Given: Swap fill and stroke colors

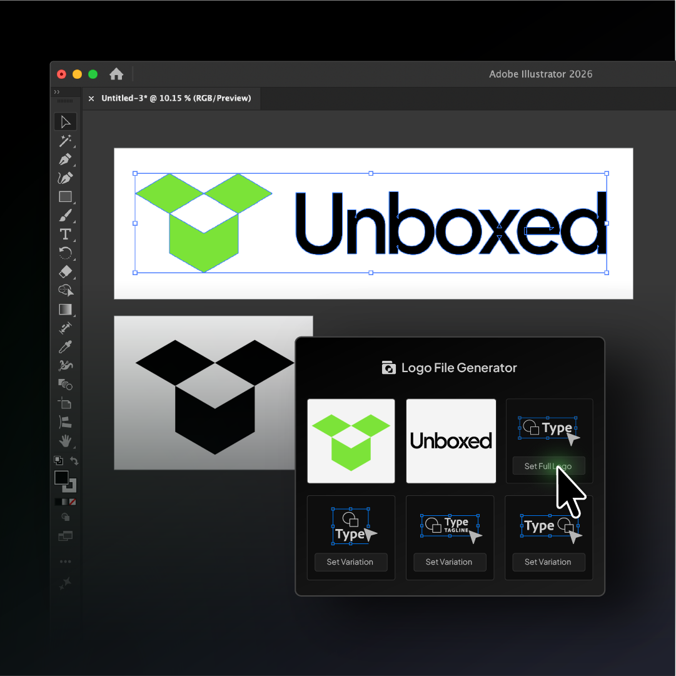Looking at the screenshot, I should (74, 461).
